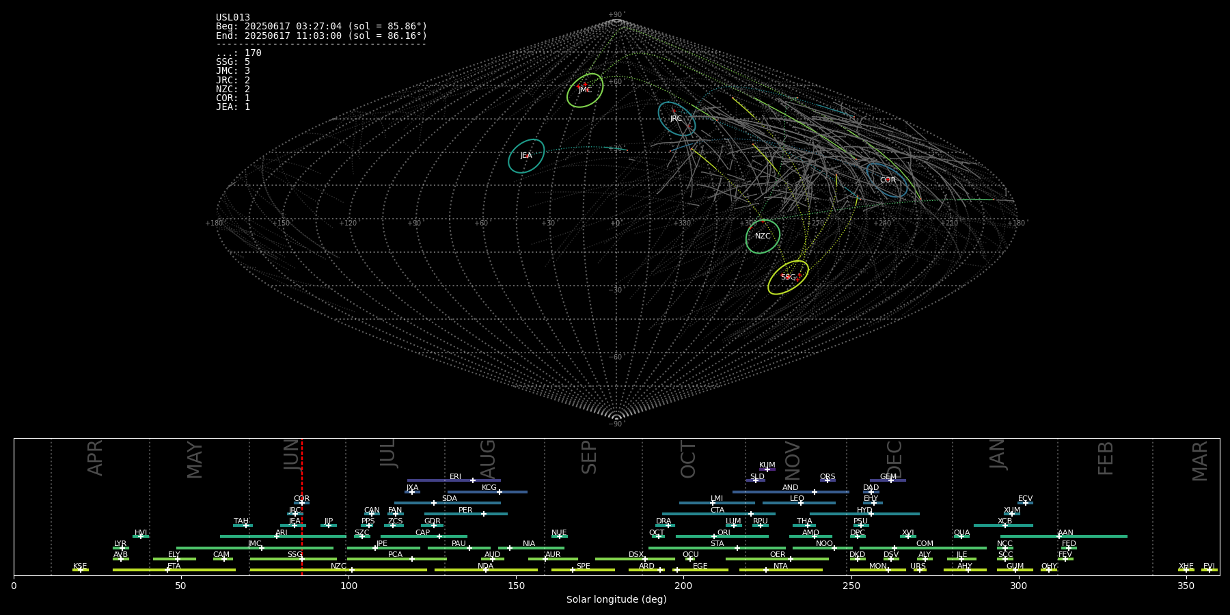Click the 'SSG: 5' count entry
Viewport: 1230px width, 615px height.
coord(233,62)
